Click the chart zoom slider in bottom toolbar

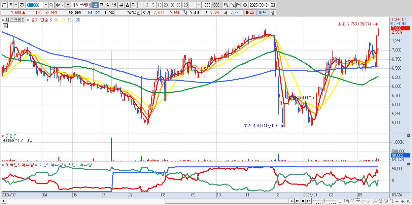pos(325,201)
